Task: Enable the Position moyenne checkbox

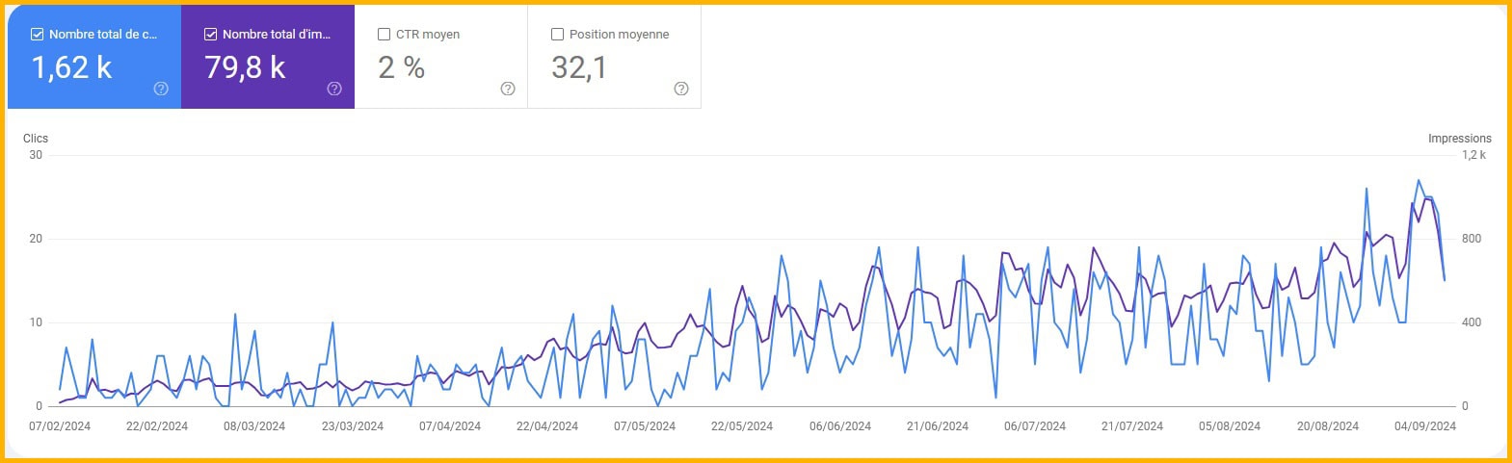Action: coord(557,34)
